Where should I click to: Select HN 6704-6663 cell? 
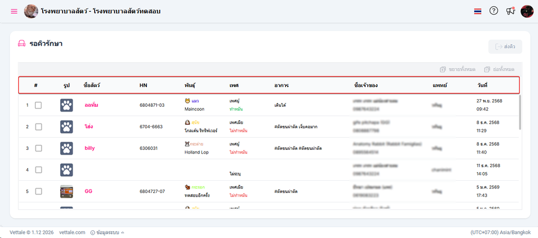pyautogui.click(x=151, y=127)
